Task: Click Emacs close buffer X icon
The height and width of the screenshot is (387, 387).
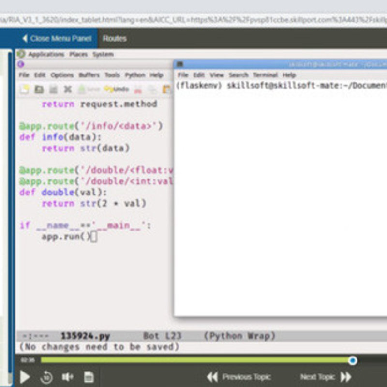Action: click(68, 89)
